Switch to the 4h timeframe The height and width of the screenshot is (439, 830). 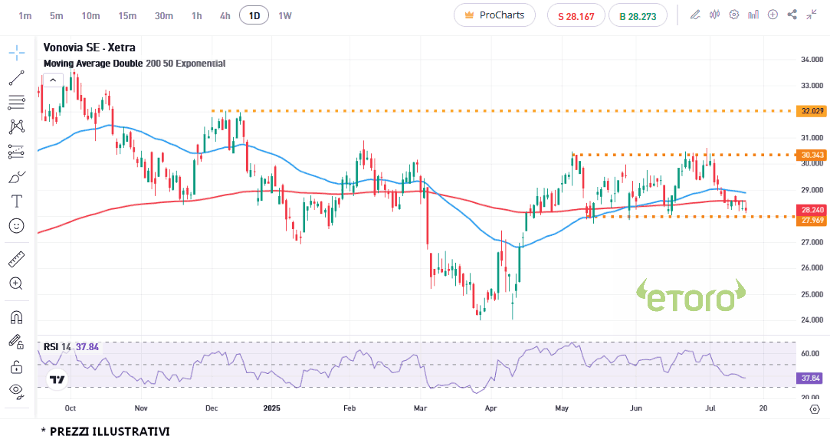[x=225, y=15]
